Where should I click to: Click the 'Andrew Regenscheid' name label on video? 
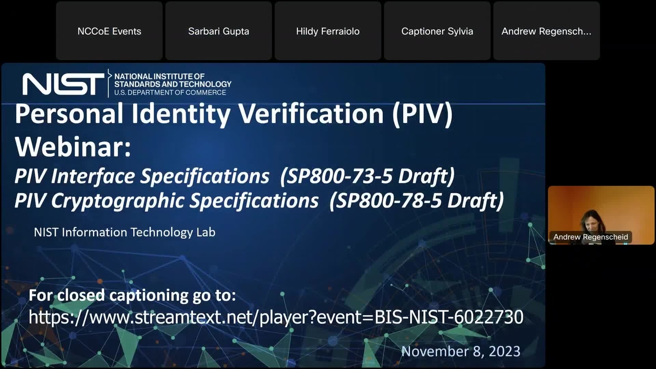coord(590,237)
